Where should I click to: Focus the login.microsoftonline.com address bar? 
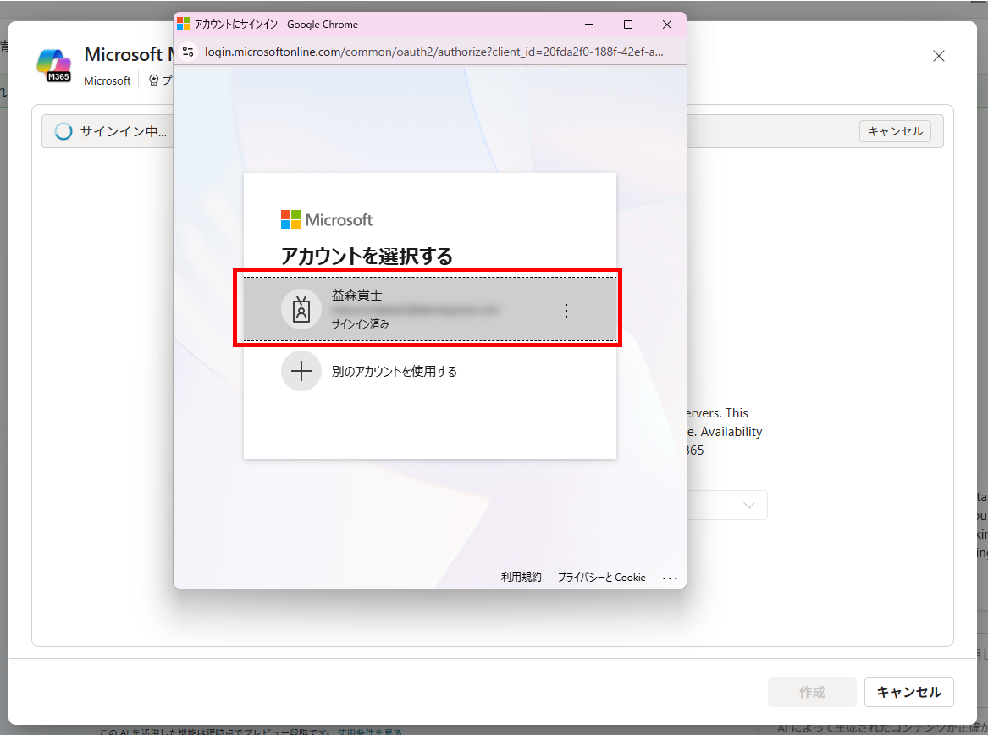tap(433, 52)
